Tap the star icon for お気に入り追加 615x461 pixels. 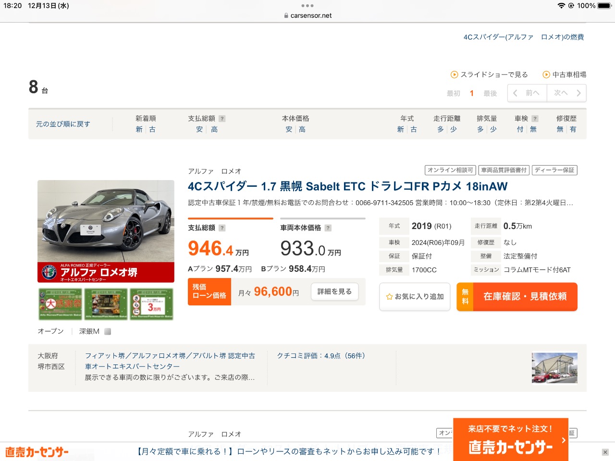389,297
